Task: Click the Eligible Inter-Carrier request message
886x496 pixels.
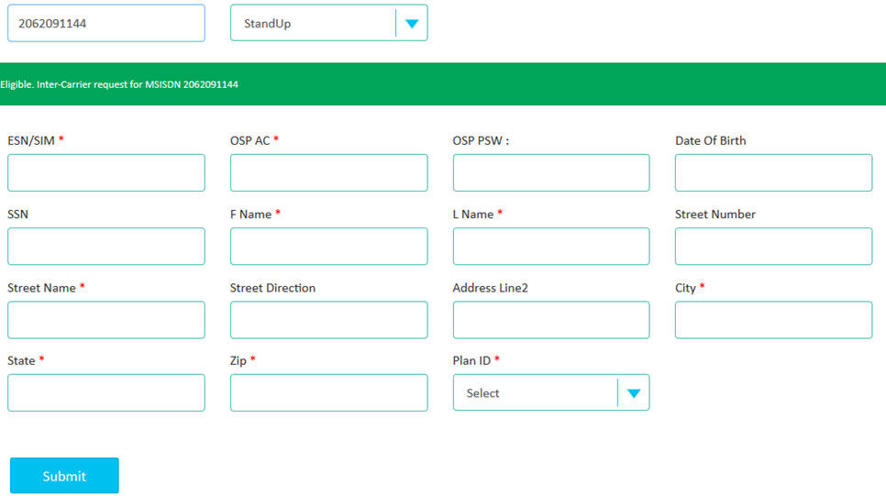Action: click(x=119, y=84)
